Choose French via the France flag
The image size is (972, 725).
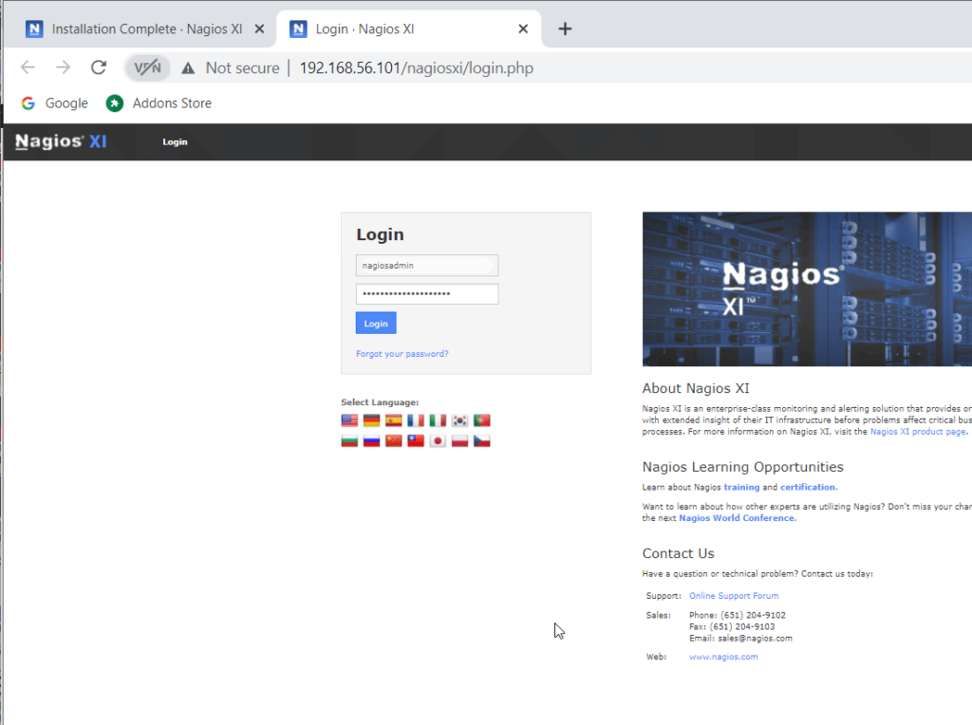(416, 420)
